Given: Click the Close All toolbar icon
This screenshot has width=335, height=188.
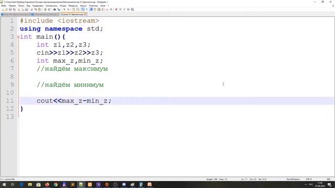Looking at the screenshot, I should (x=23, y=9).
